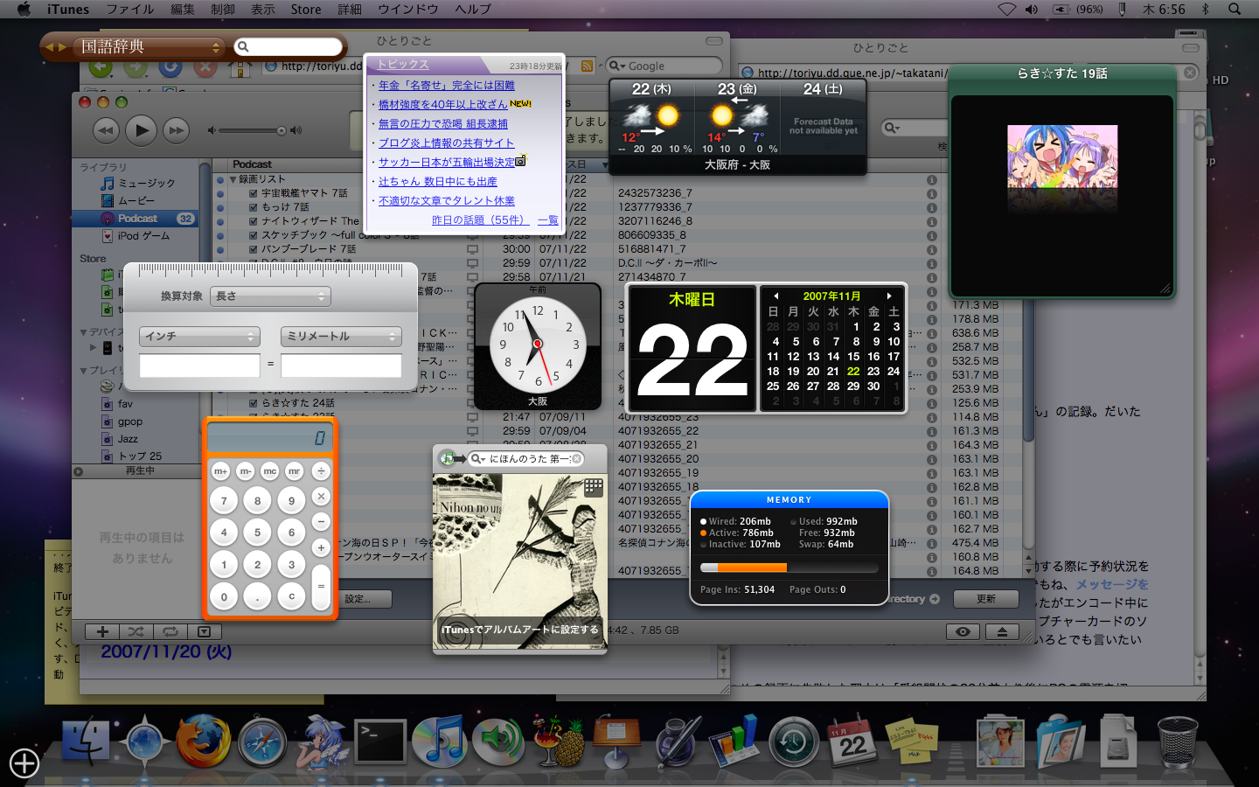Skip forward with iTunes next track button
1259x787 pixels.
point(176,131)
